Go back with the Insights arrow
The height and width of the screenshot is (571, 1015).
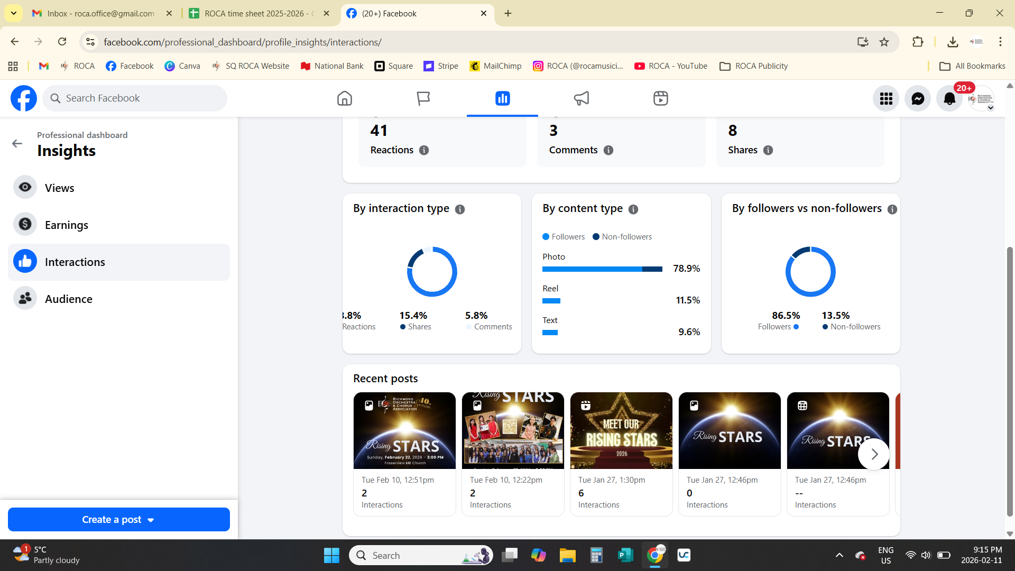pyautogui.click(x=17, y=144)
